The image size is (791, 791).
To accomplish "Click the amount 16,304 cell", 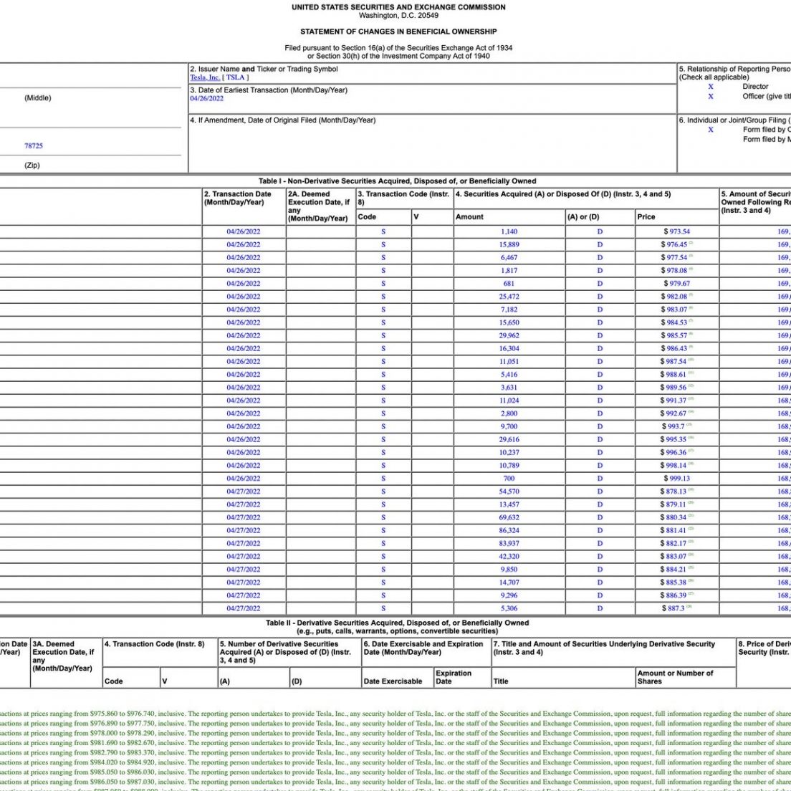I will [509, 349].
